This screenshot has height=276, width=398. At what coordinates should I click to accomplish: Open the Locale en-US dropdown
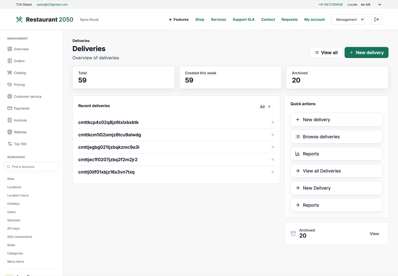click(x=371, y=5)
